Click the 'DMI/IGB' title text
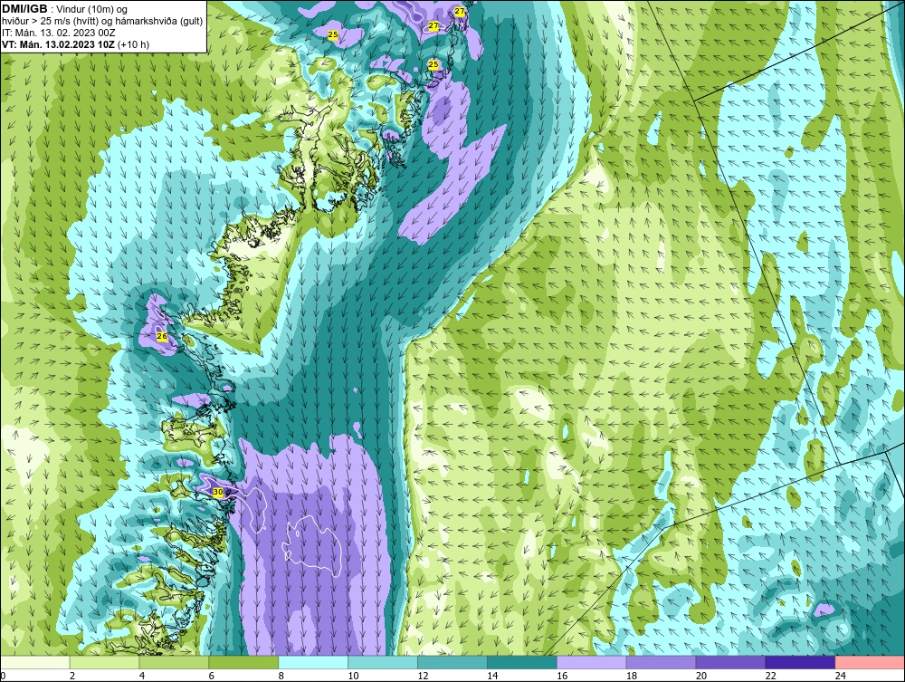The image size is (905, 682). point(24,9)
